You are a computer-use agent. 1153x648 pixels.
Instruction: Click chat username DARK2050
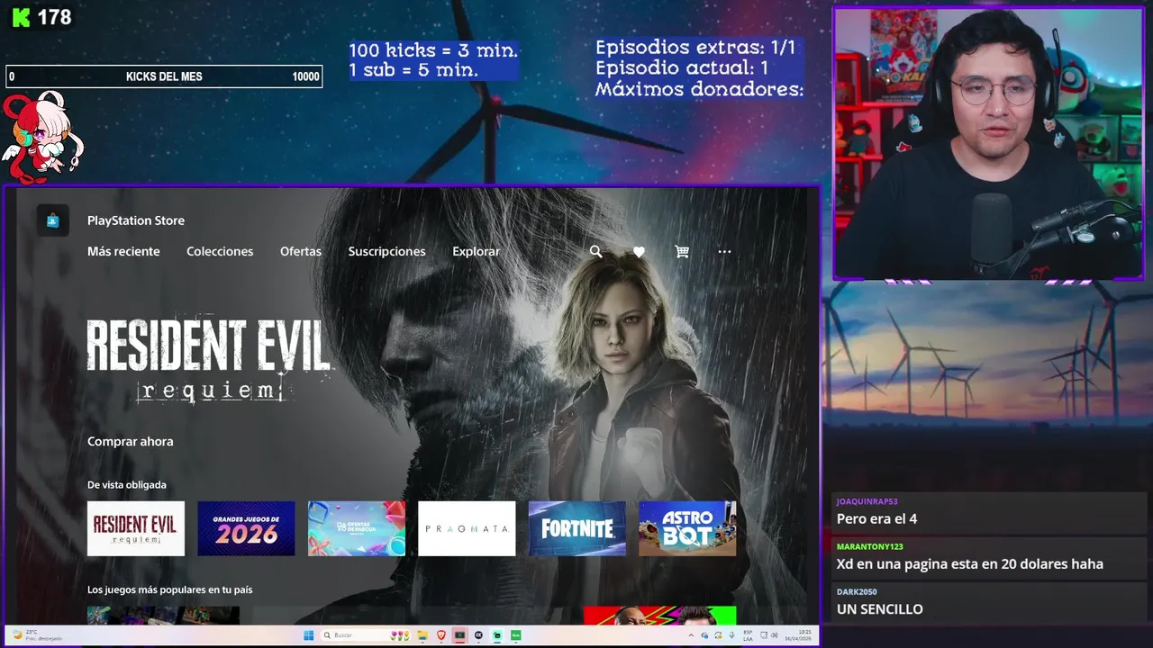857,591
